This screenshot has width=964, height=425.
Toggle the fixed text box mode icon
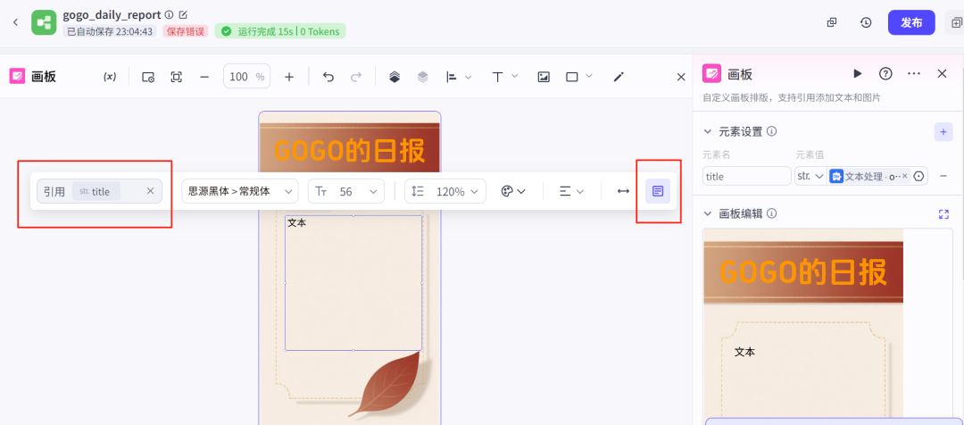pos(658,191)
